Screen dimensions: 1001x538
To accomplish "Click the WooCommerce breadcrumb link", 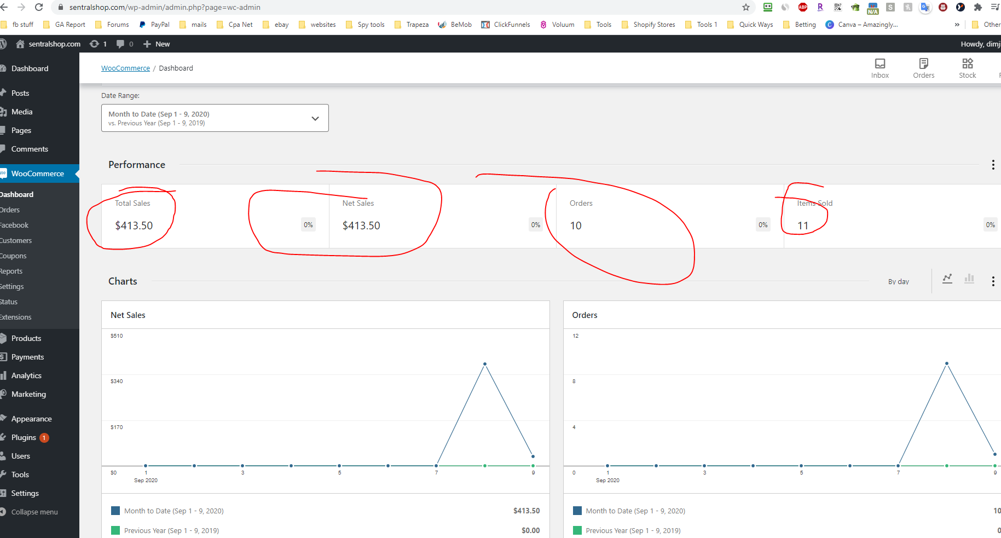I will (x=125, y=68).
